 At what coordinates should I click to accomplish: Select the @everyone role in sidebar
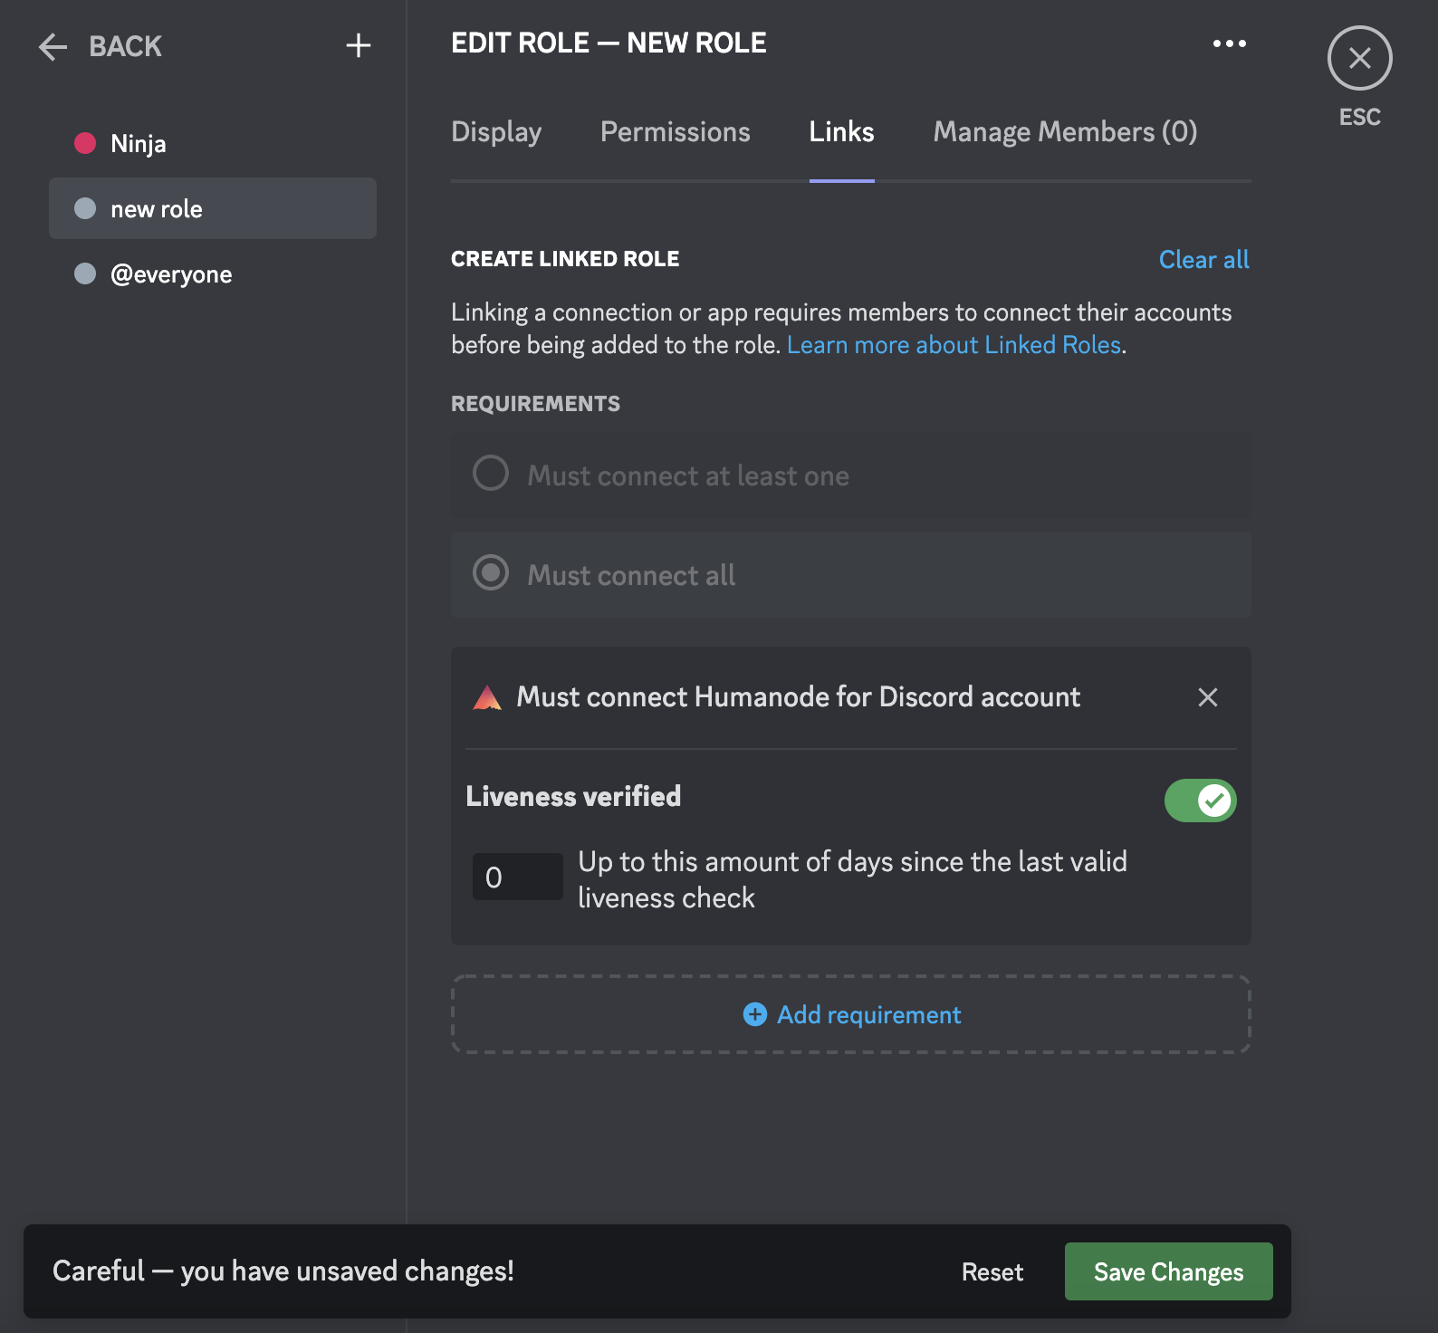pyautogui.click(x=171, y=274)
